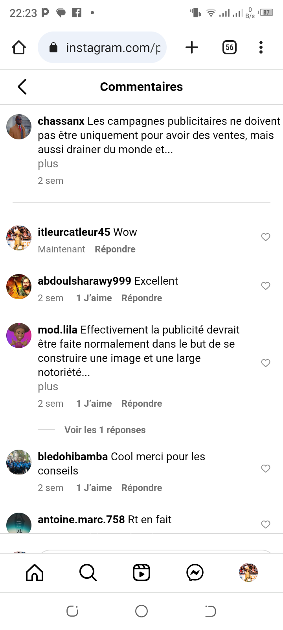Expand mod.lila's comment with plus
Viewport: 283px width, 630px height.
48,387
